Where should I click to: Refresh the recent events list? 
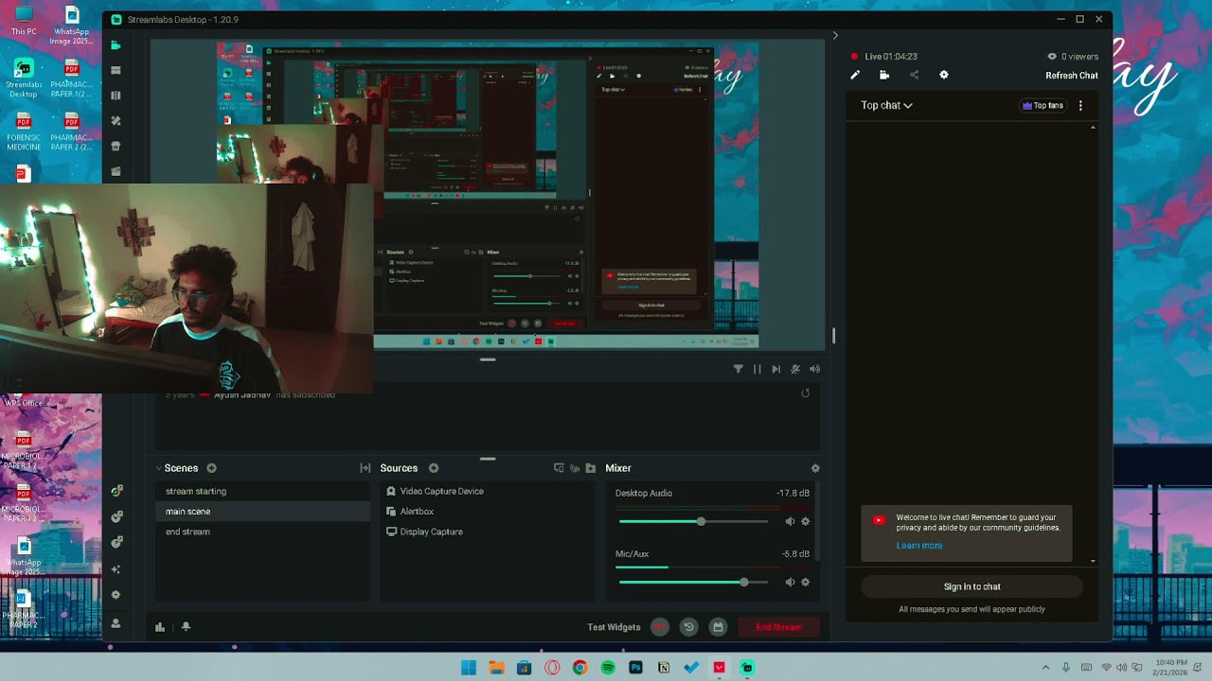point(806,393)
